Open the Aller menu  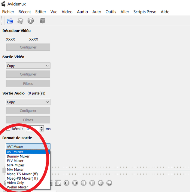[125, 12]
